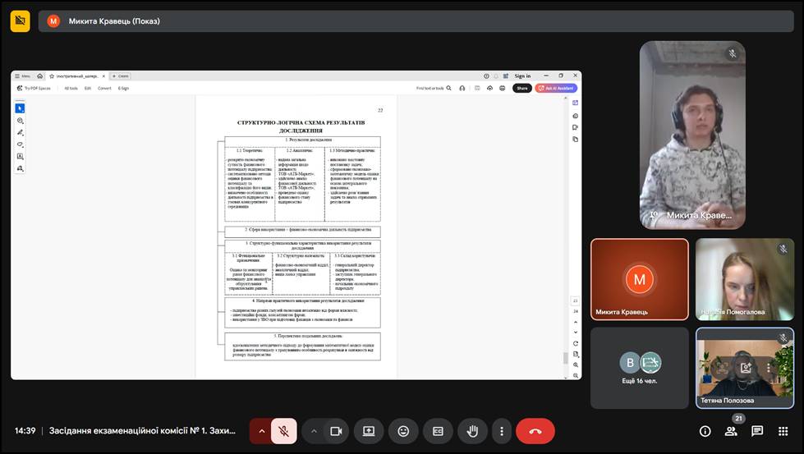Image resolution: width=804 pixels, height=454 pixels.
Task: Open the All tools menu in Acrobat
Action: (x=71, y=88)
